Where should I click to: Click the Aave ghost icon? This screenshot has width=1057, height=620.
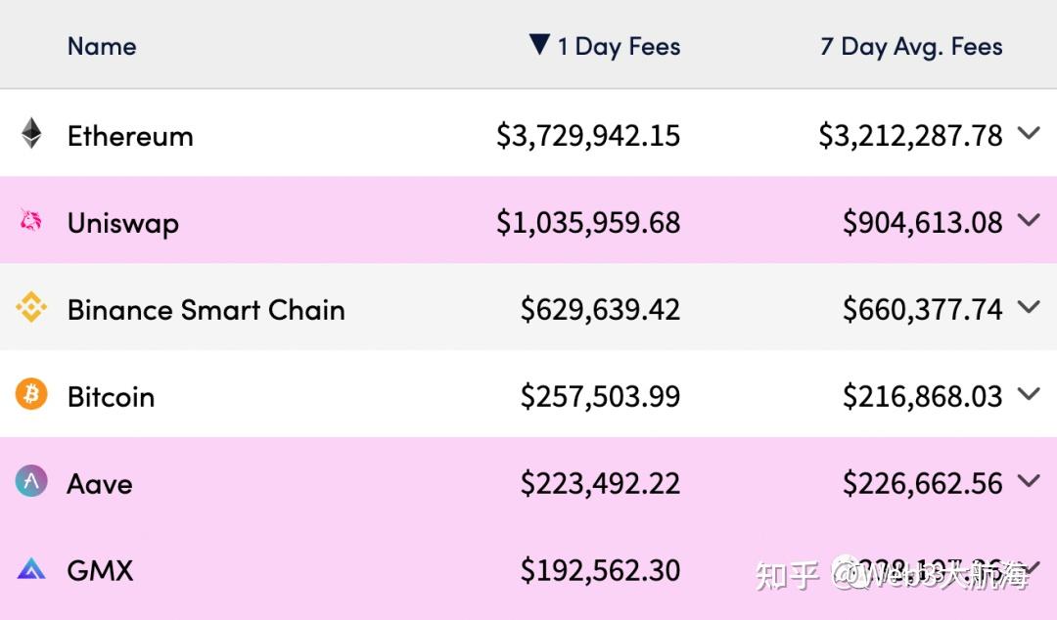30,483
